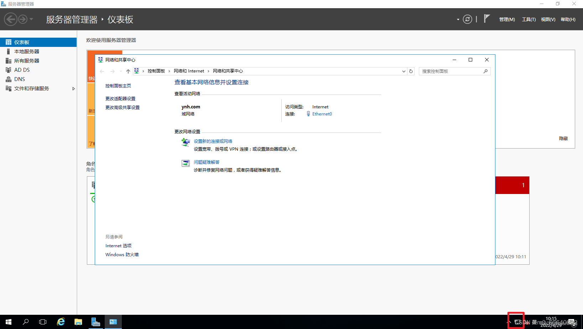Open the notifications flag in Server Manager
The height and width of the screenshot is (329, 583).
tap(487, 18)
